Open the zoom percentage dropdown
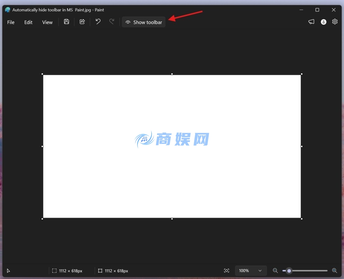This screenshot has height=279, width=344. 251,270
